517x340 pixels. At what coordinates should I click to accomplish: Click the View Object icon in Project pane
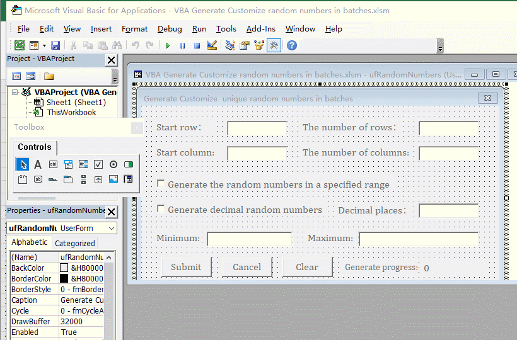pos(31,76)
